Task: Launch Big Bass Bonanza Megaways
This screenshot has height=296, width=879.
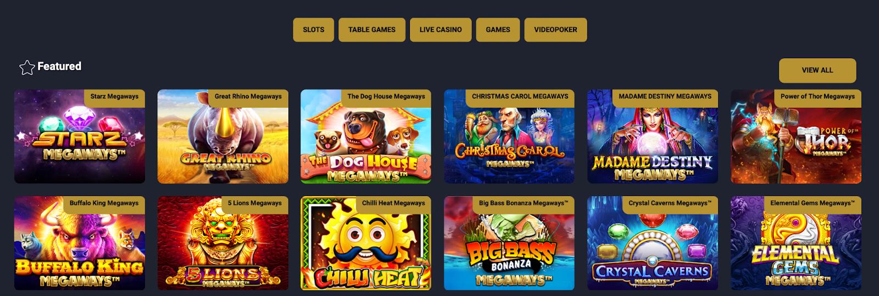Action: (x=509, y=243)
